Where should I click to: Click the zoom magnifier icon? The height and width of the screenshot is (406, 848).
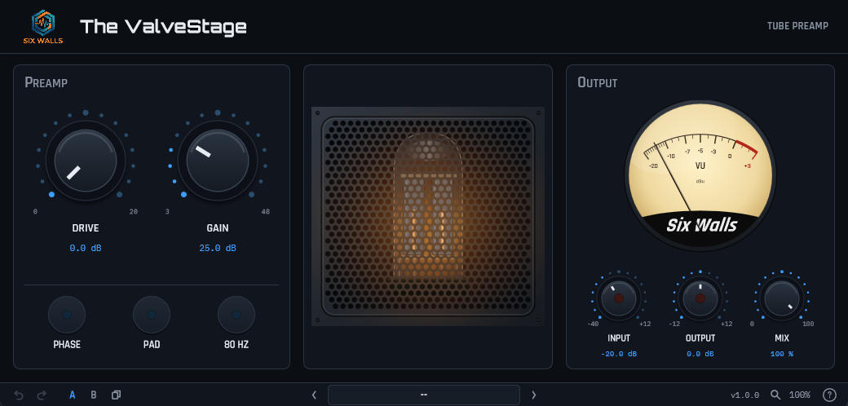pos(775,395)
